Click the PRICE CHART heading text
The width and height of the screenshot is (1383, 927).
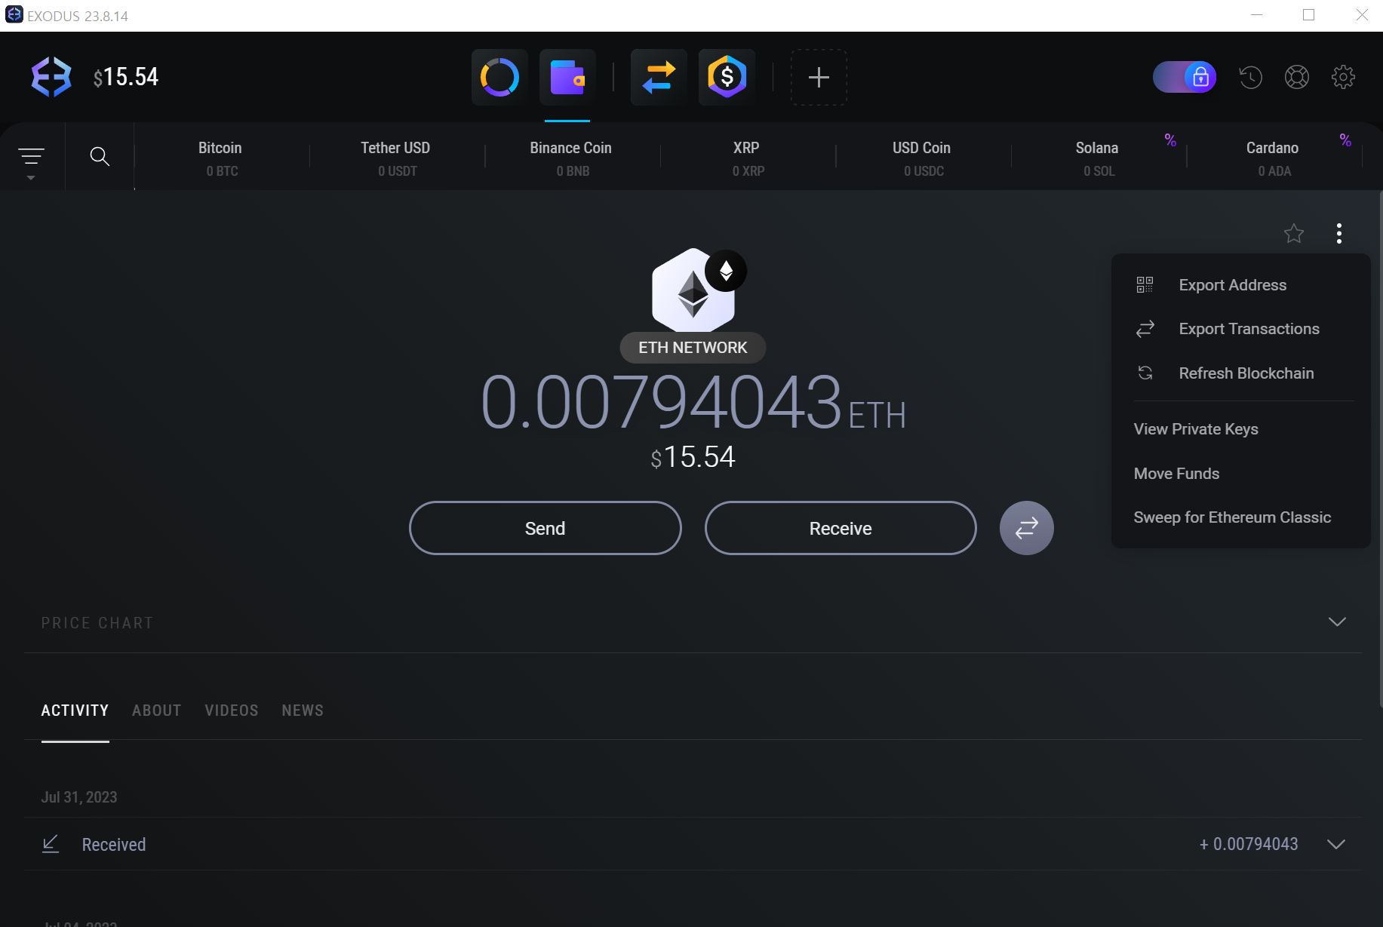[x=97, y=623]
